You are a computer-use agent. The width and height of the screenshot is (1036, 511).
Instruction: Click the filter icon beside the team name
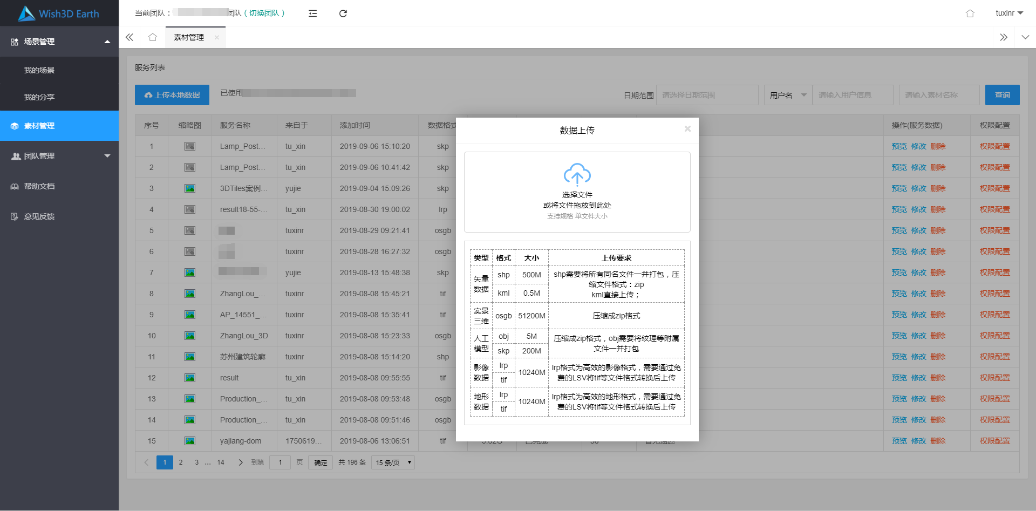313,13
